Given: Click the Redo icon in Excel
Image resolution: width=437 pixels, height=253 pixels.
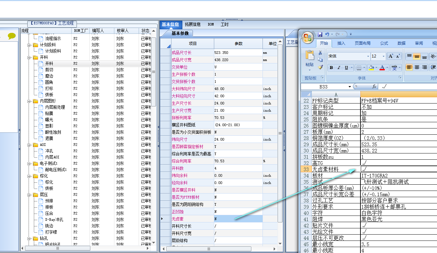Looking at the screenshot, I should click(337, 34).
